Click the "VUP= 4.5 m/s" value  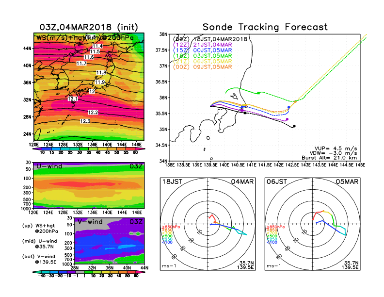[336, 148]
